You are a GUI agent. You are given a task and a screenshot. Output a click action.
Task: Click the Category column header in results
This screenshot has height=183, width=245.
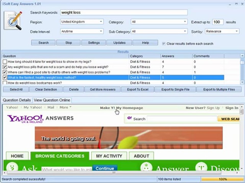coord(144,56)
